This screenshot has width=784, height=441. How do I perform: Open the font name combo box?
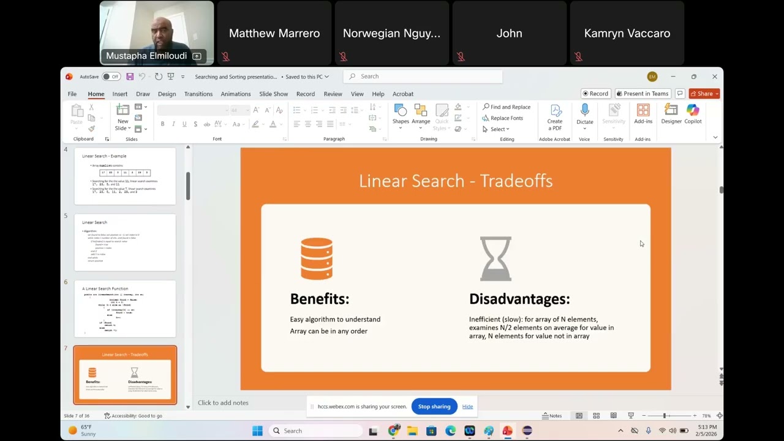click(194, 110)
